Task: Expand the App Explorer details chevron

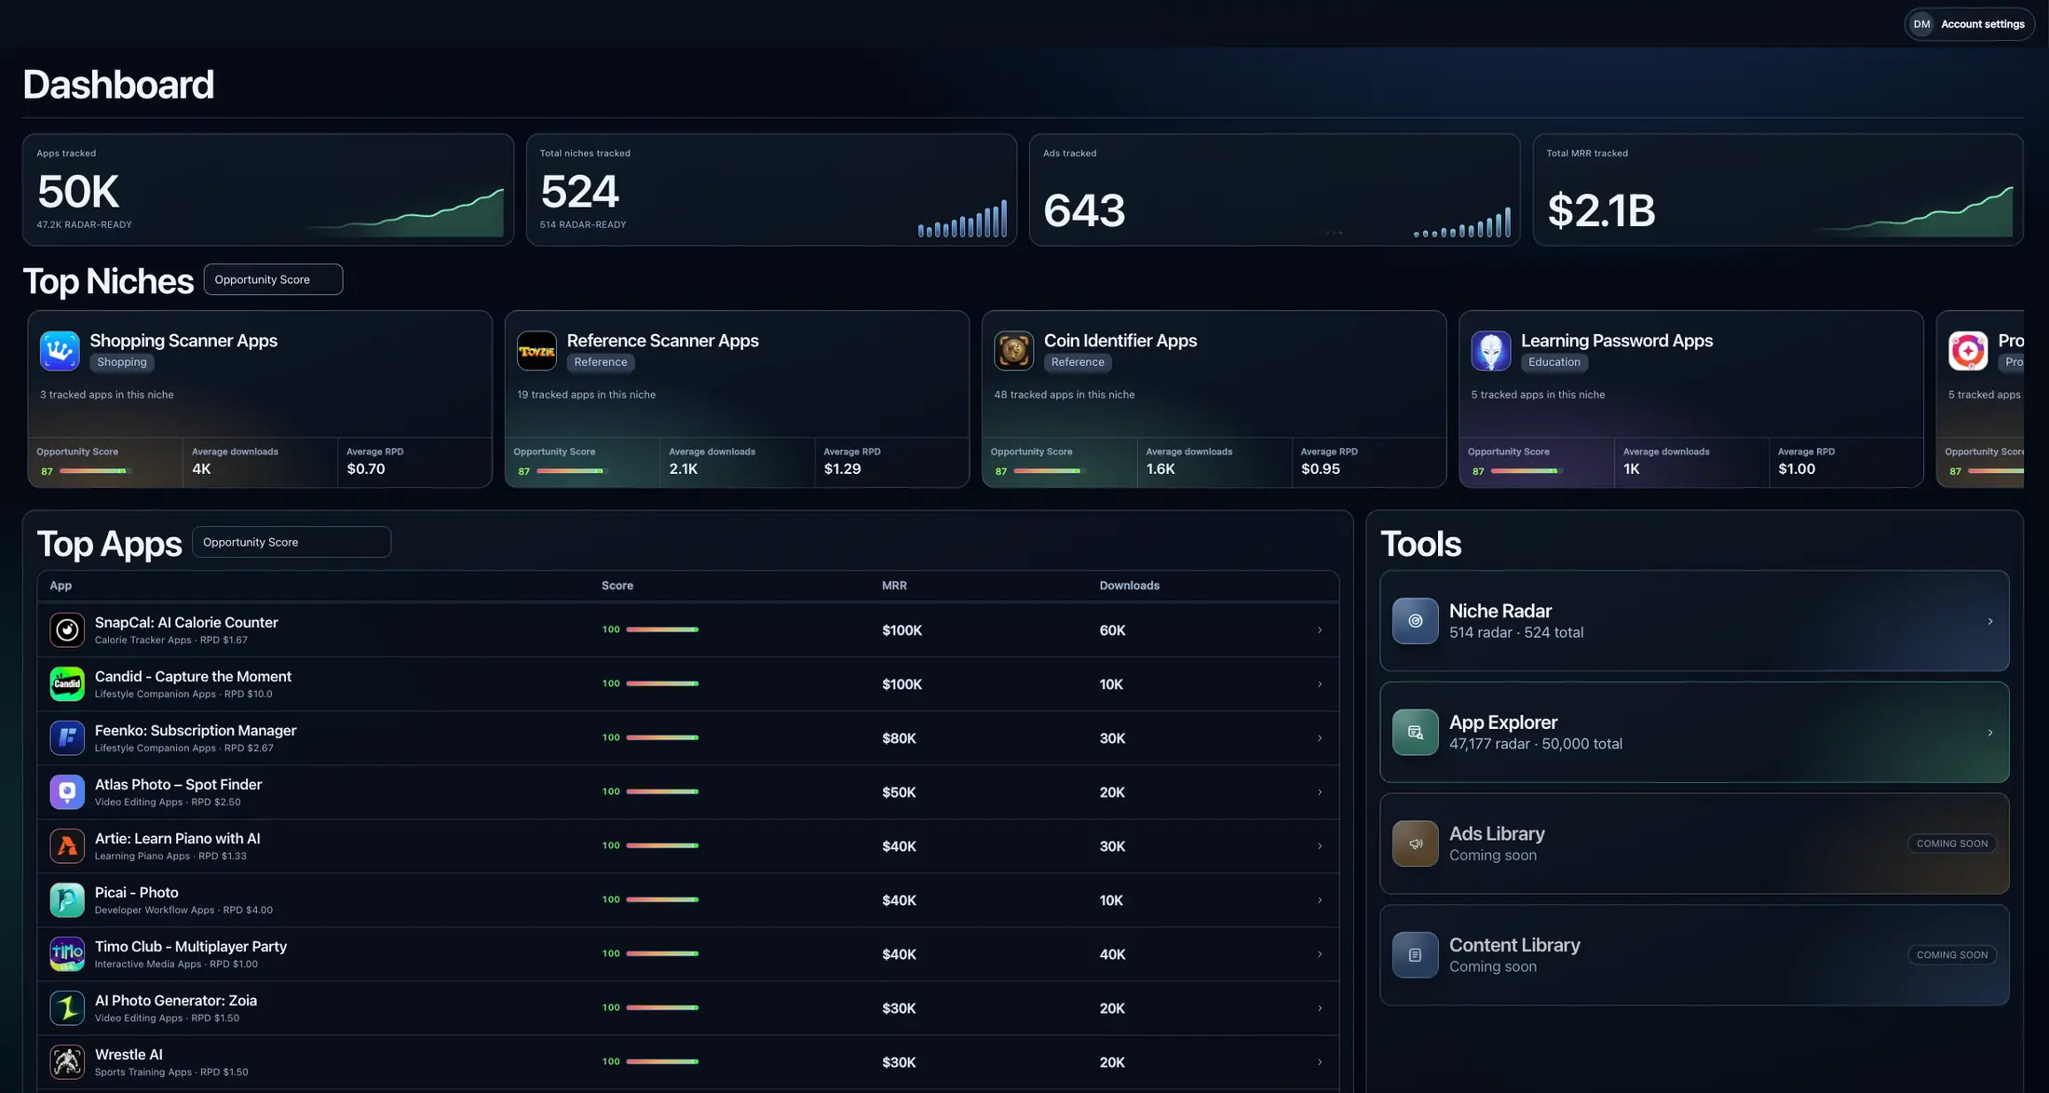Action: click(x=1991, y=732)
